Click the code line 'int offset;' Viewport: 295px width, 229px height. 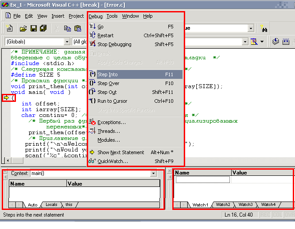pyautogui.click(x=41, y=104)
